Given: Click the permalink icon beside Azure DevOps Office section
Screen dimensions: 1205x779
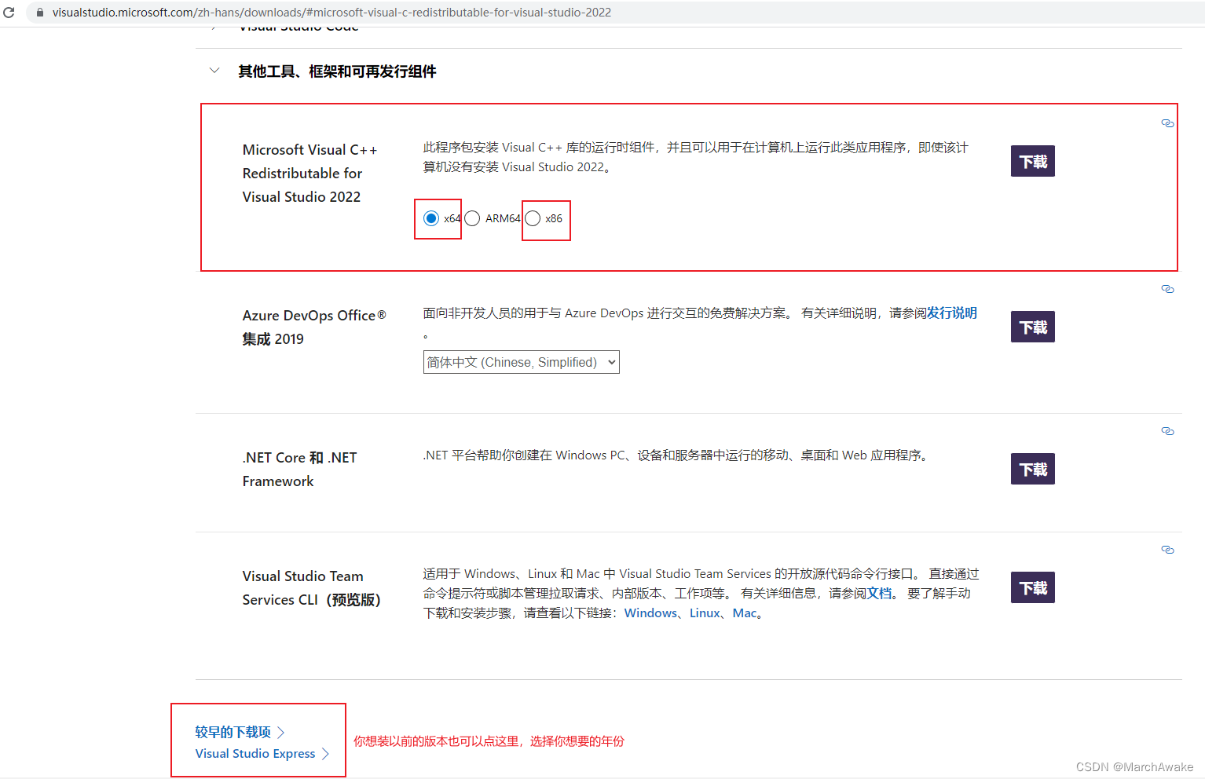Looking at the screenshot, I should pos(1167,289).
